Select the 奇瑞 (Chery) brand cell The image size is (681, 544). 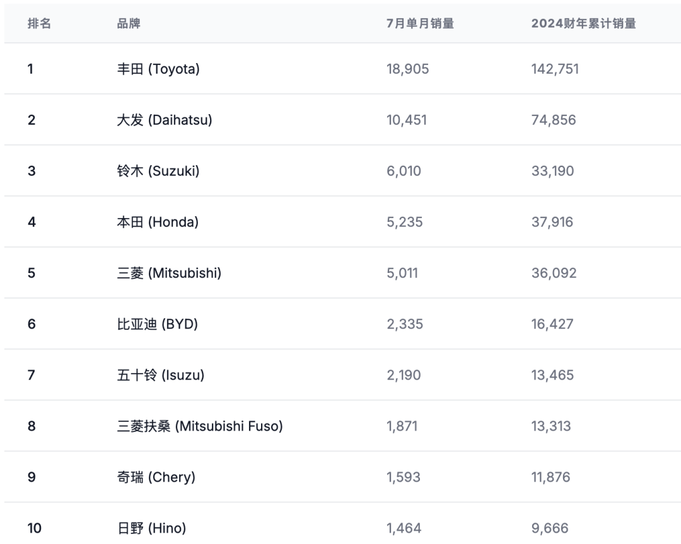tap(156, 477)
